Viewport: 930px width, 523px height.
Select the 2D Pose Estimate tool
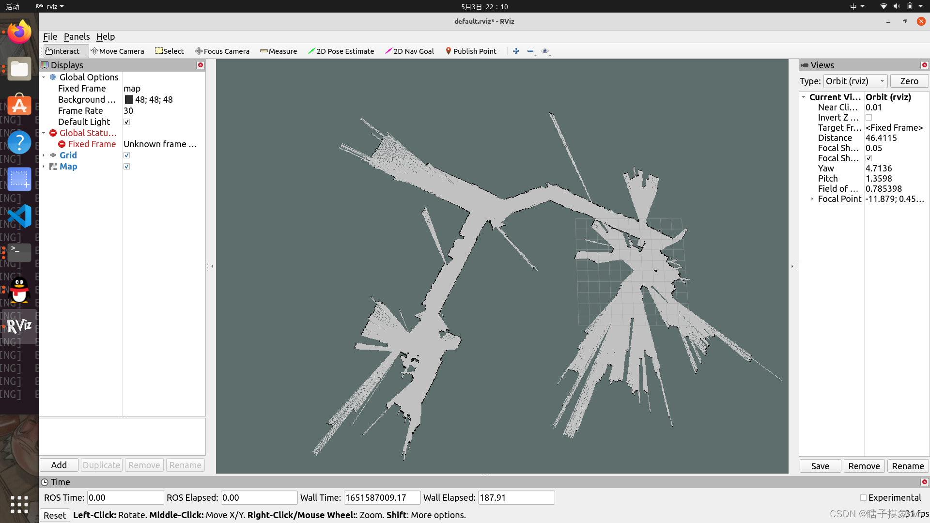click(341, 50)
